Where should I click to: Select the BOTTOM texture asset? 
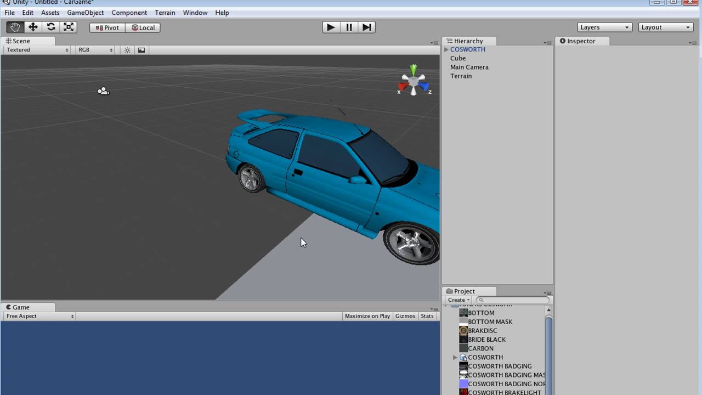tap(481, 313)
